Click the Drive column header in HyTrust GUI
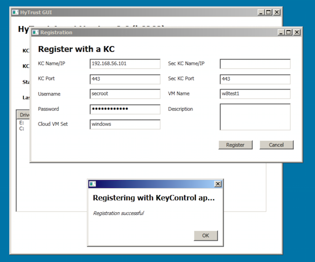The height and width of the screenshot is (262, 315). 23,115
